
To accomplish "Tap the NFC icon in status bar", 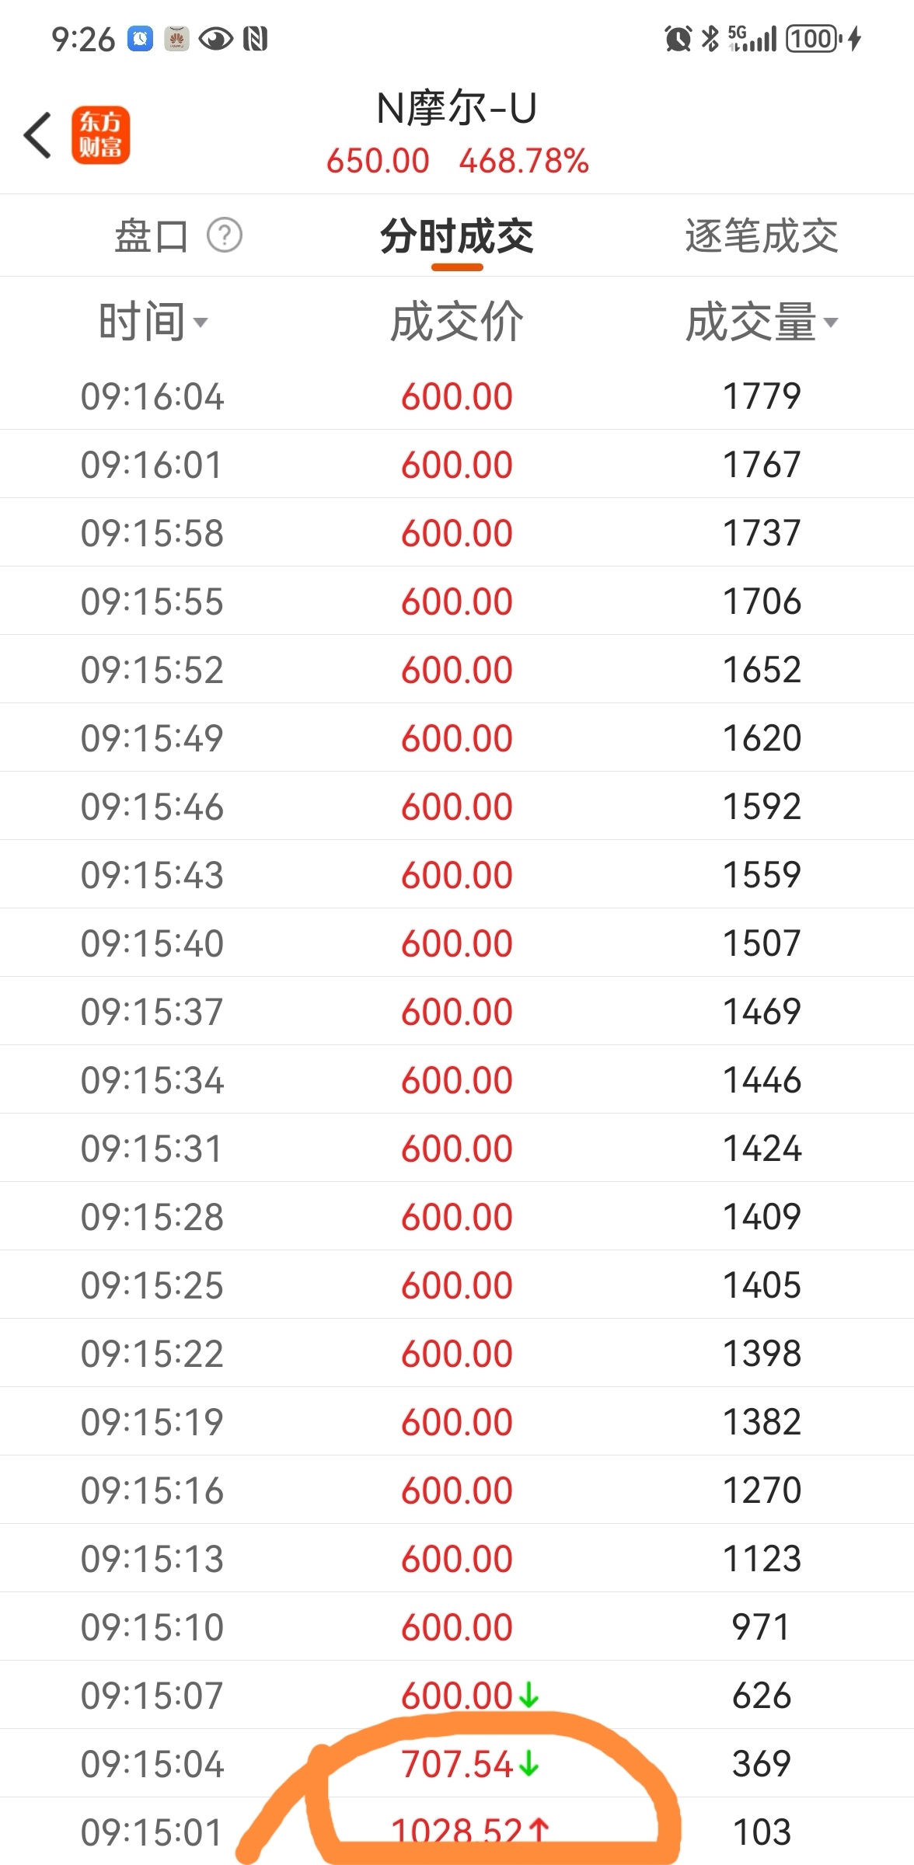I will tap(255, 38).
